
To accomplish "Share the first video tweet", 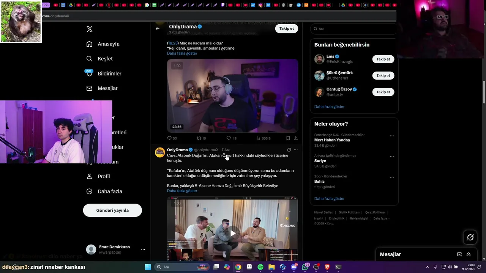I will (x=296, y=138).
